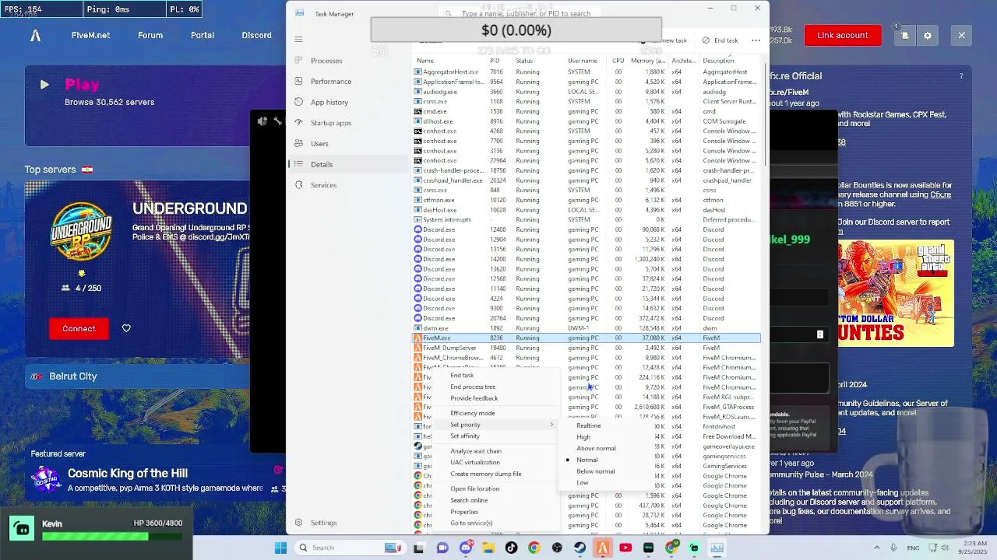Open Windows Start menu

click(280, 548)
